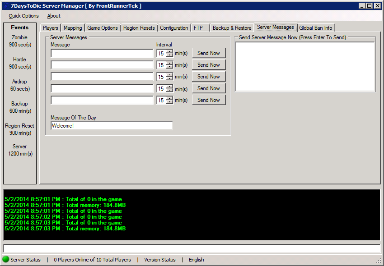Click the Horde event timer
The image size is (384, 266).
point(20,63)
